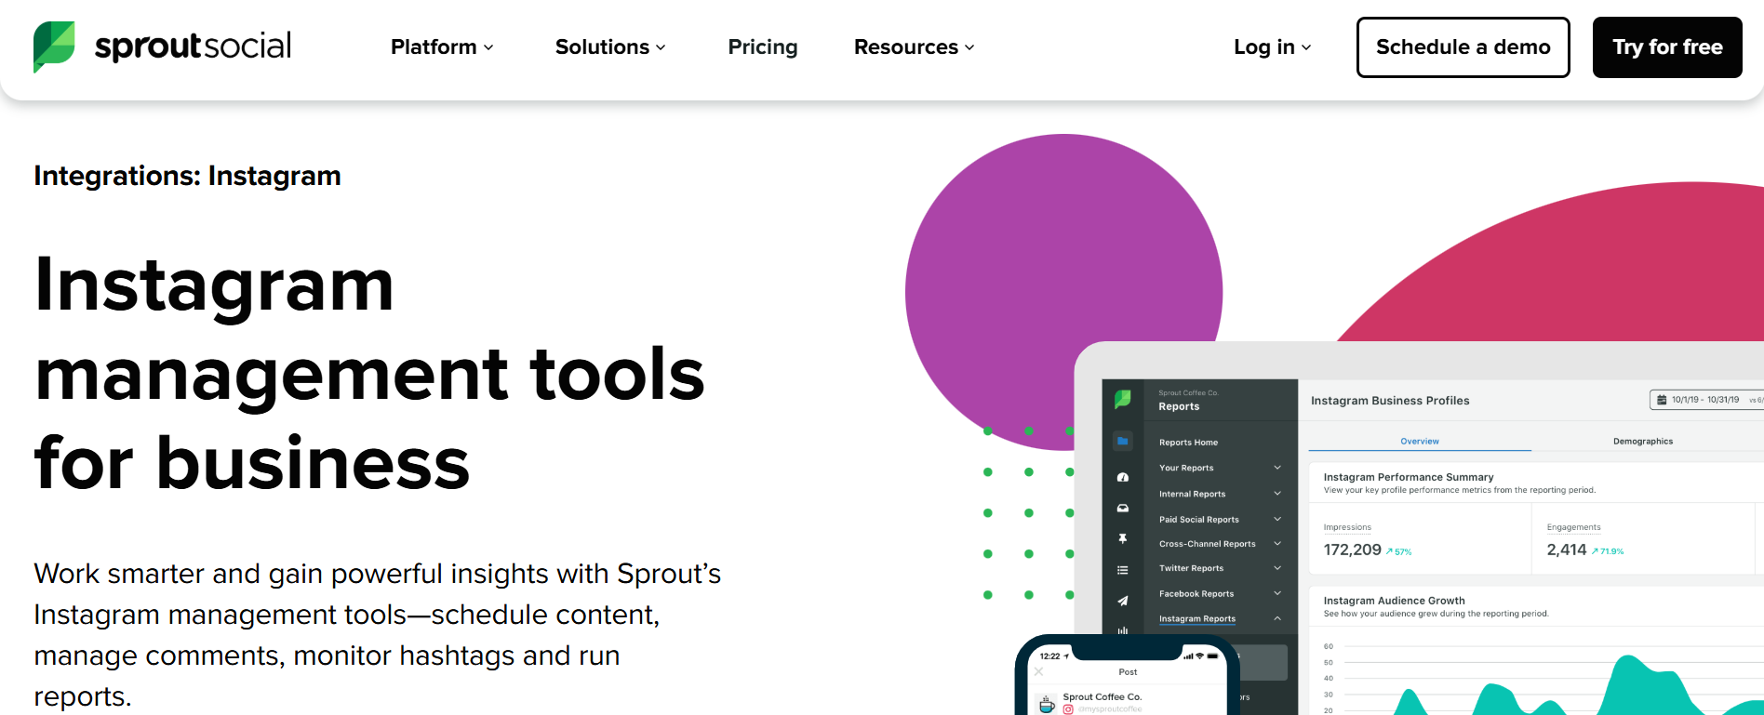This screenshot has width=1764, height=715.
Task: Click the pin icon in the dashboard sidebar
Action: pyautogui.click(x=1123, y=538)
